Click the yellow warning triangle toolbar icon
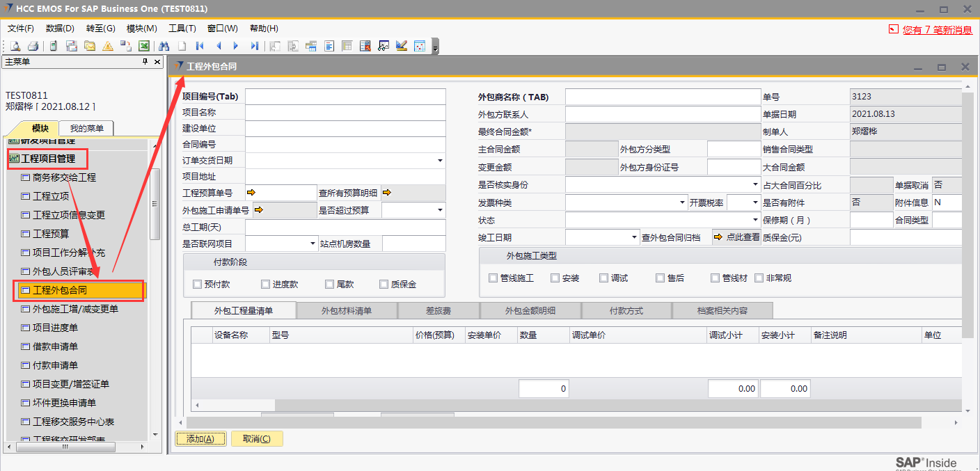980x471 pixels. [x=108, y=46]
